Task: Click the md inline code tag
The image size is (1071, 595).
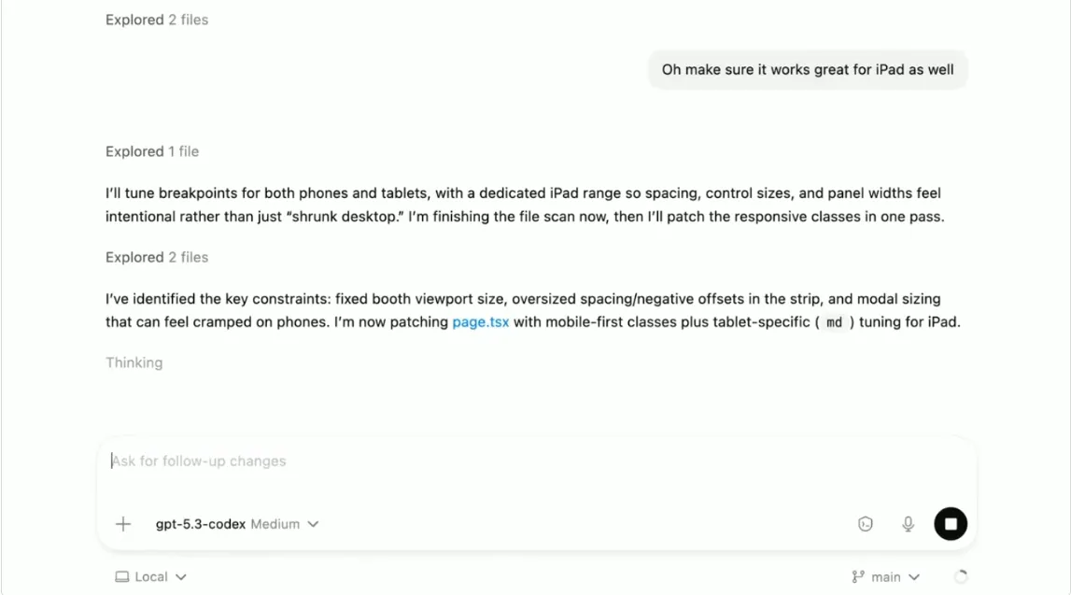Action: pos(834,323)
